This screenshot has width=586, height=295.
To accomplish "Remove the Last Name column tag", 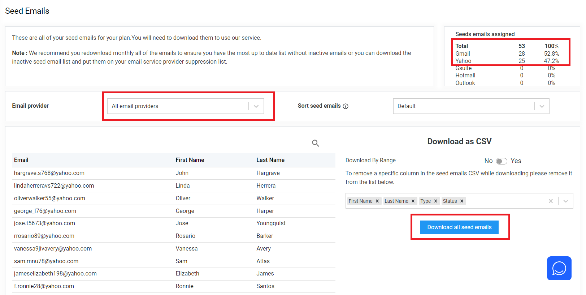I will click(413, 201).
